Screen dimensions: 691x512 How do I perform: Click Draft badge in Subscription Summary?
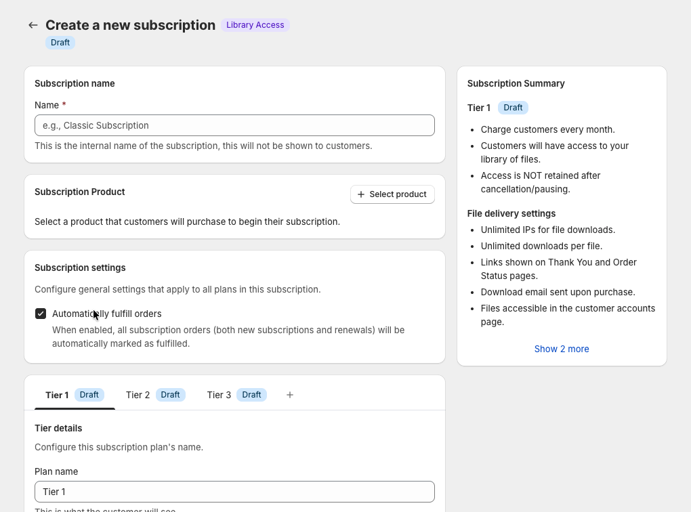coord(513,108)
